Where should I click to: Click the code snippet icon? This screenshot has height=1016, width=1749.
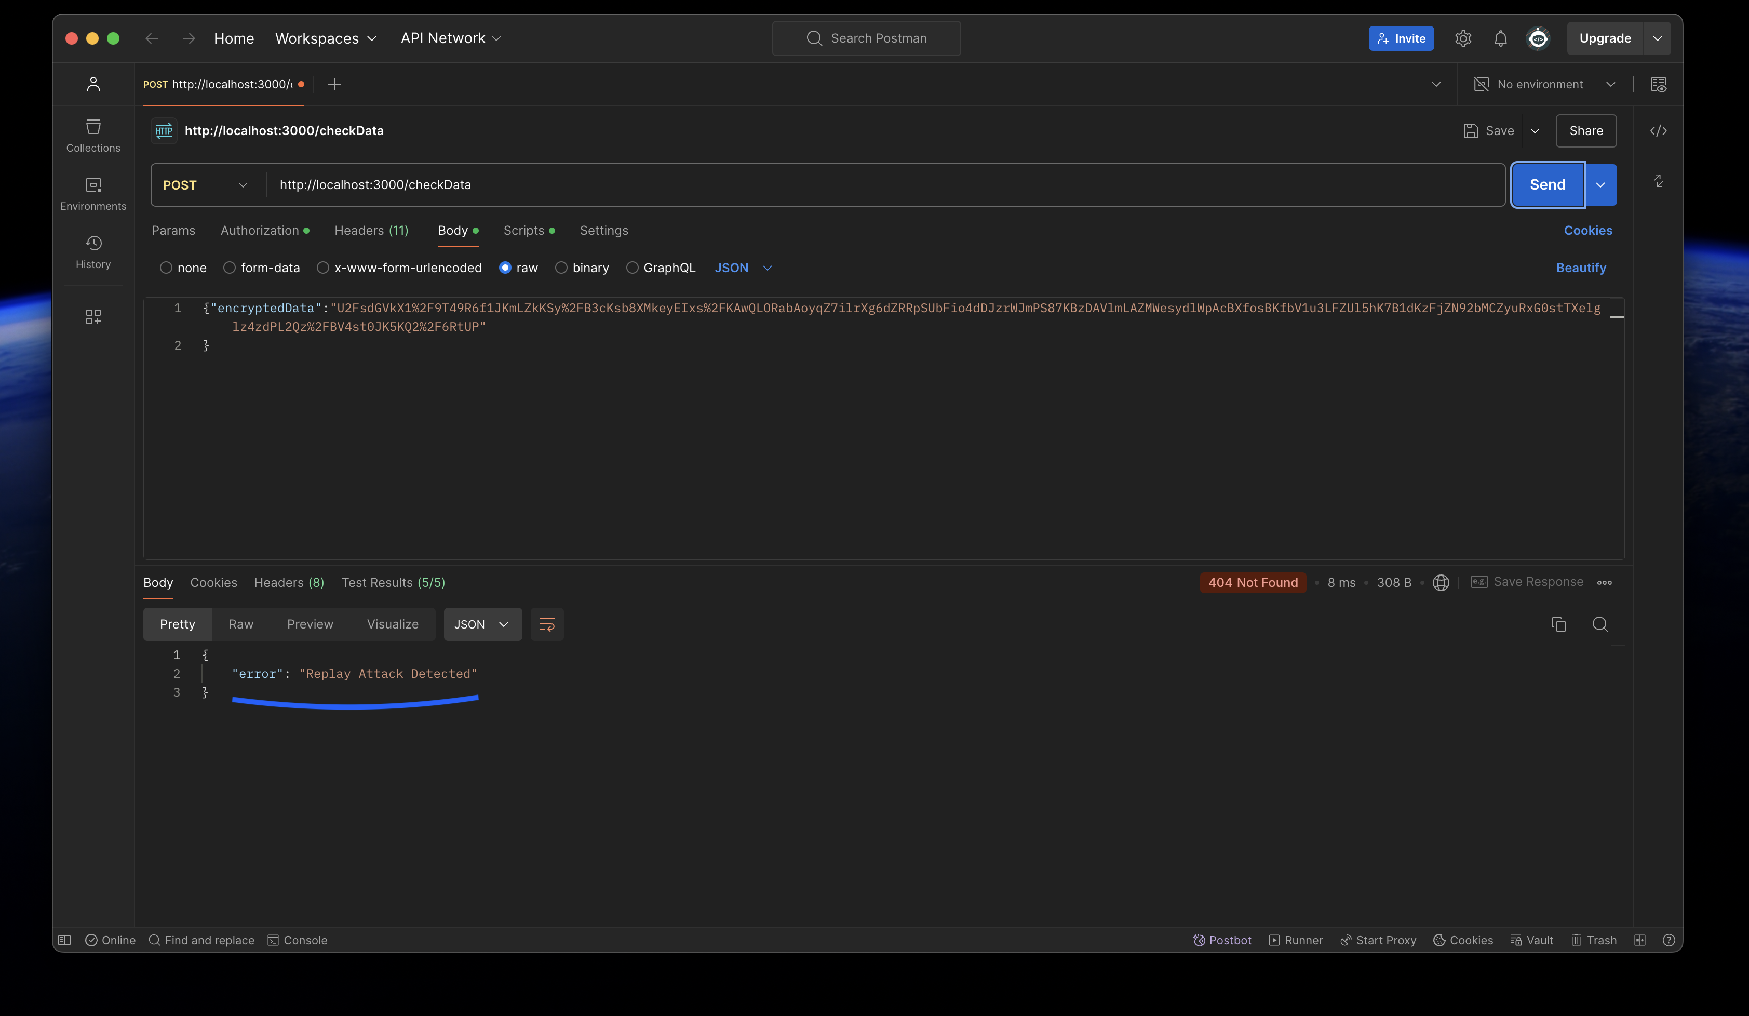1658,131
